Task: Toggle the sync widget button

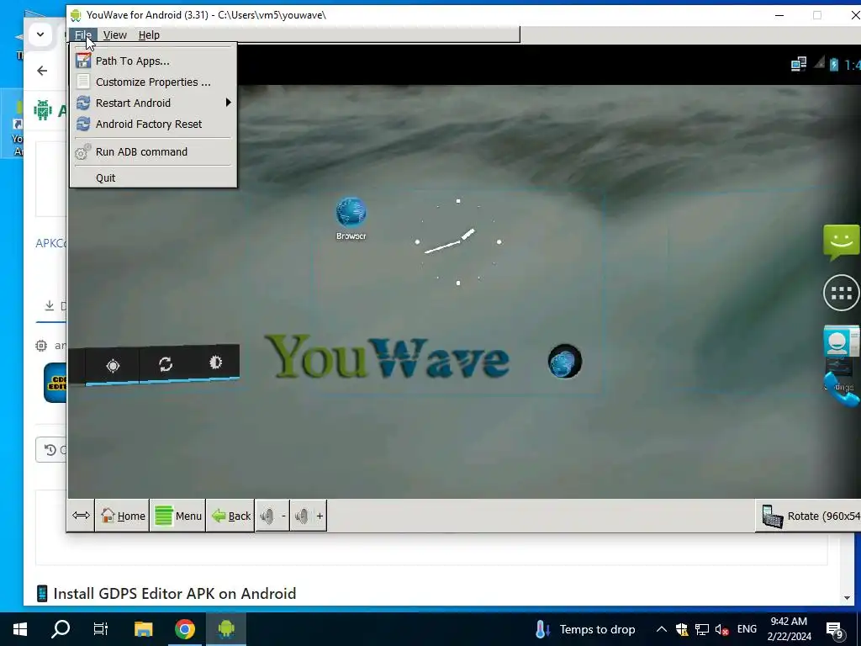Action: tap(166, 363)
